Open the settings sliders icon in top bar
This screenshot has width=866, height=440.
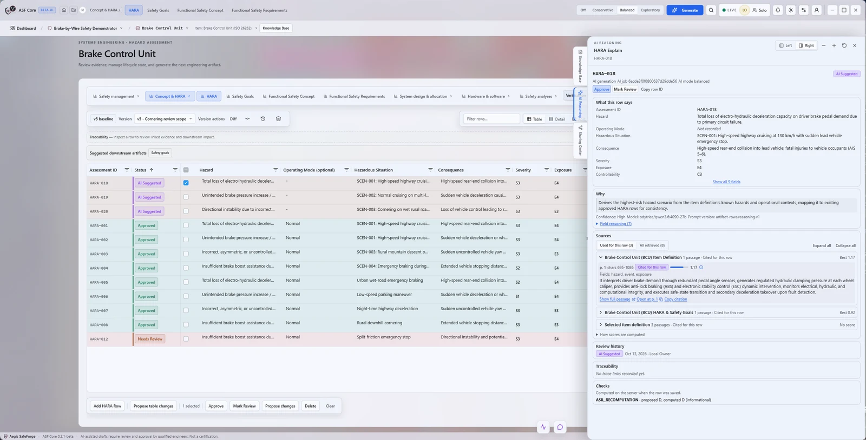tap(804, 10)
